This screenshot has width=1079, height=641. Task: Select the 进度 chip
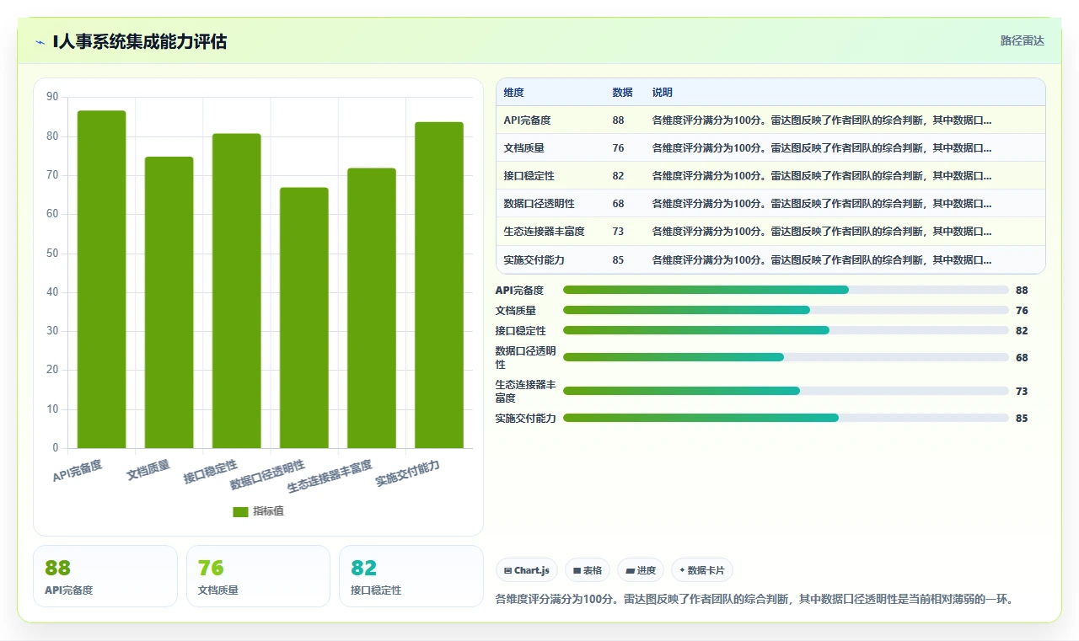(x=641, y=570)
